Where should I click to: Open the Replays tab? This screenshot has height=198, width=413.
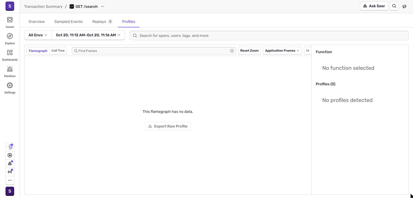pos(102,22)
